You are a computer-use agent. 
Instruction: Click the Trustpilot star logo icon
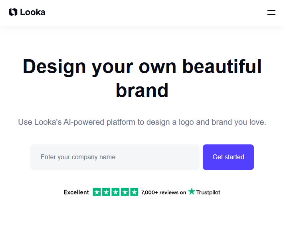point(192,192)
